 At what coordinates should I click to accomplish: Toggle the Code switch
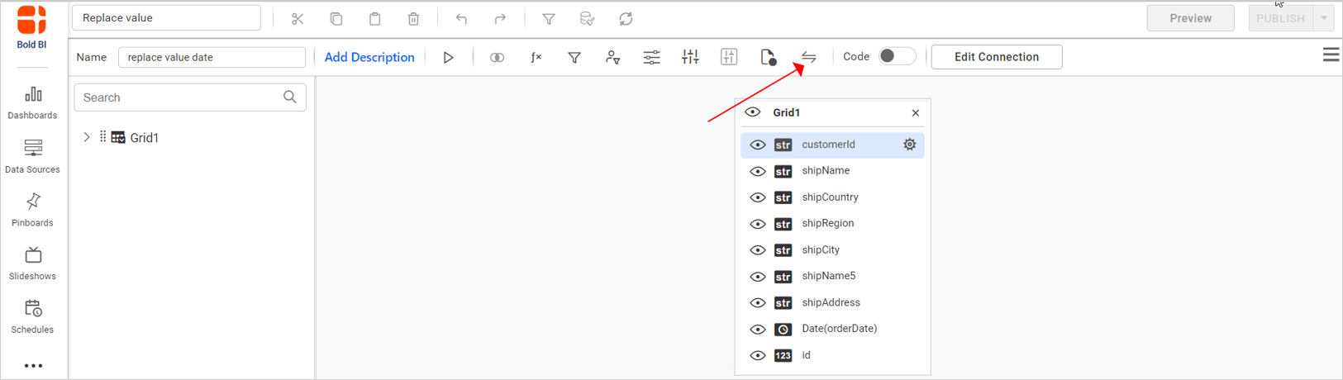(896, 57)
